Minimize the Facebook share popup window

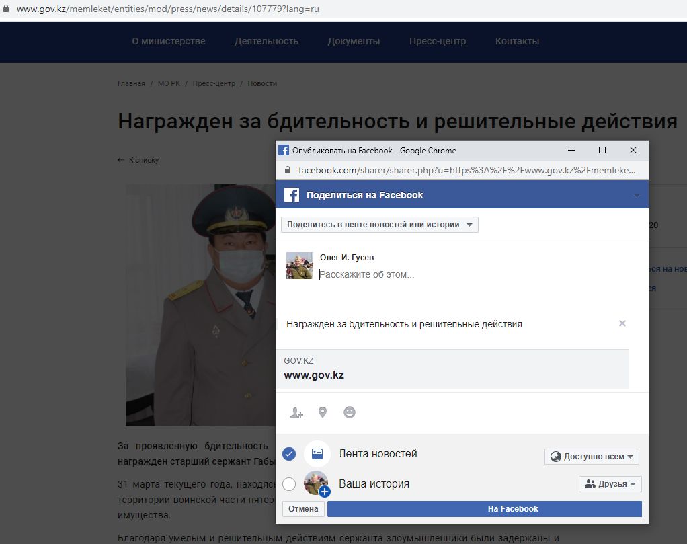pyautogui.click(x=571, y=151)
